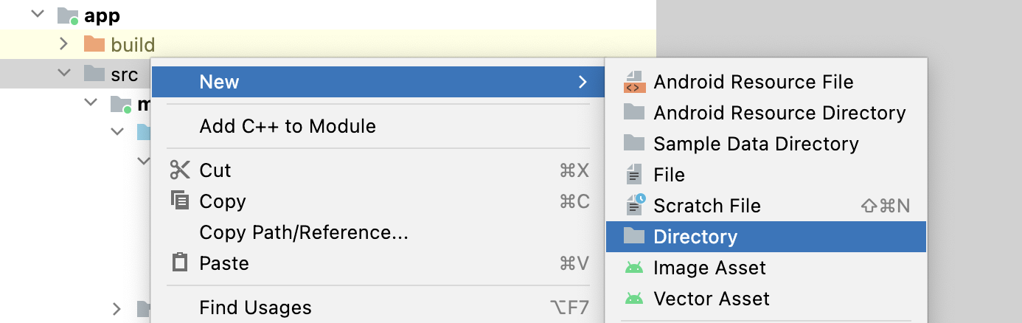Choose Add C++ to Module
This screenshot has width=1022, height=323.
click(288, 126)
